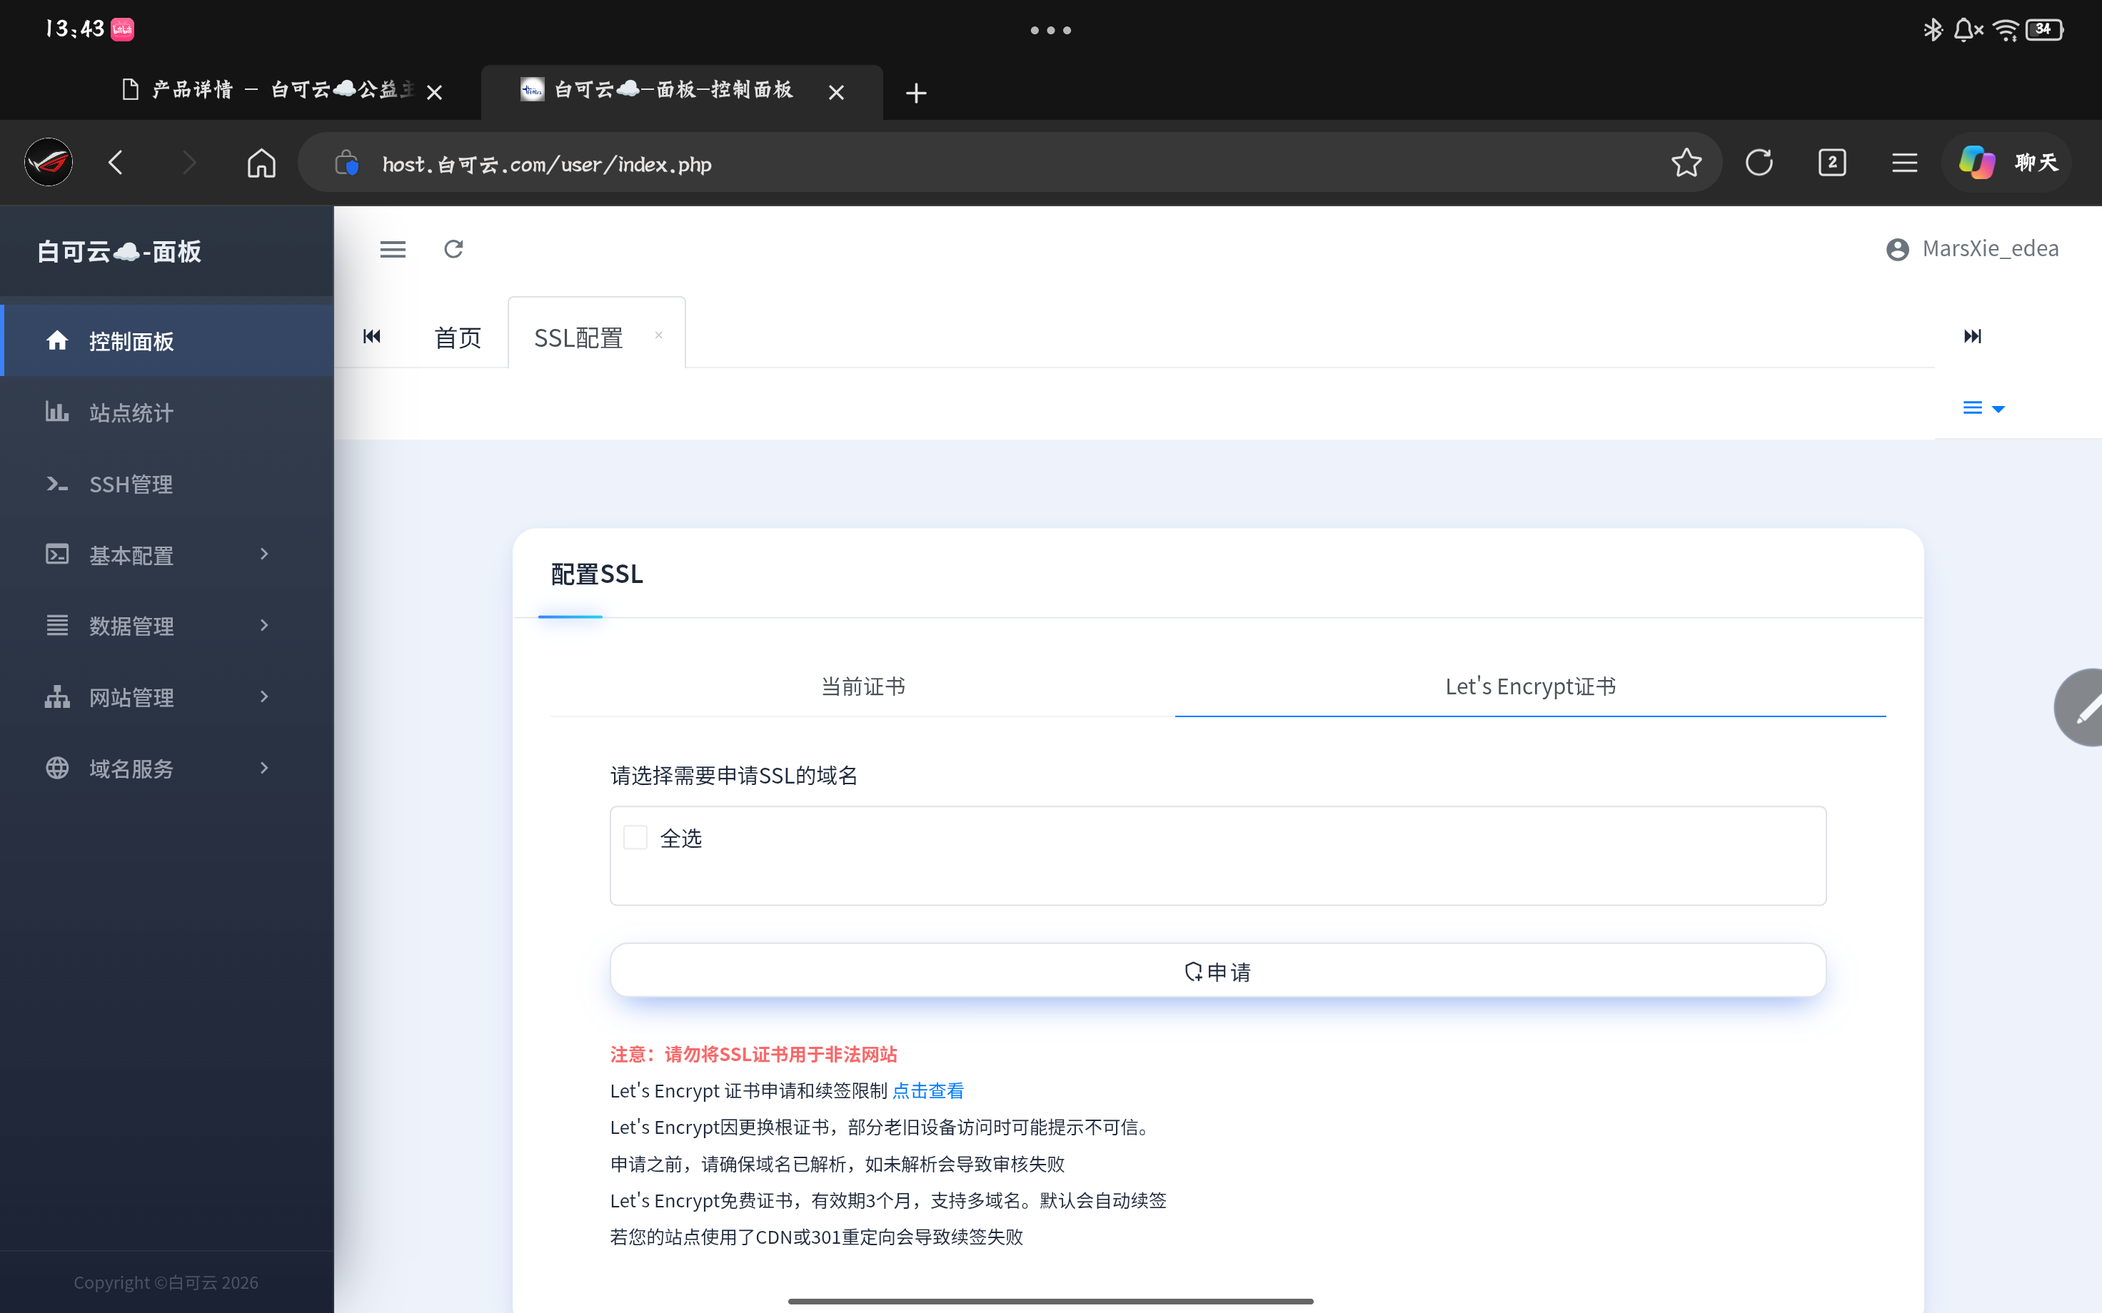Close the SSL配置 panel tab

coord(658,335)
